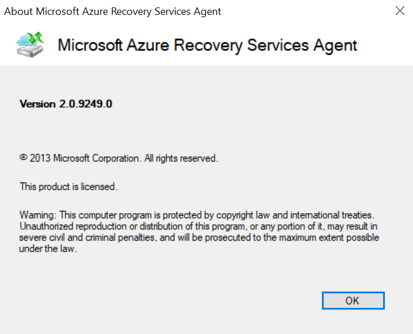The image size is (413, 334).
Task: Click the green arrows on the backup icon
Action: (36, 37)
